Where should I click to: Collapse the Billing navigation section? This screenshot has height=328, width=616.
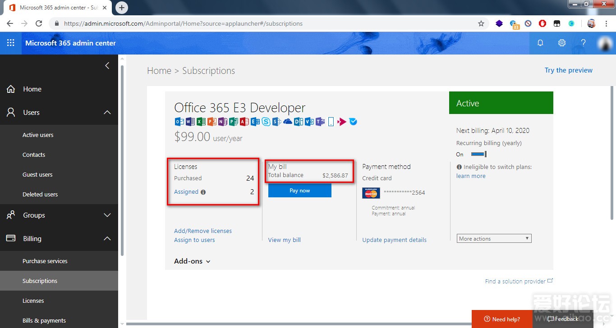click(107, 238)
